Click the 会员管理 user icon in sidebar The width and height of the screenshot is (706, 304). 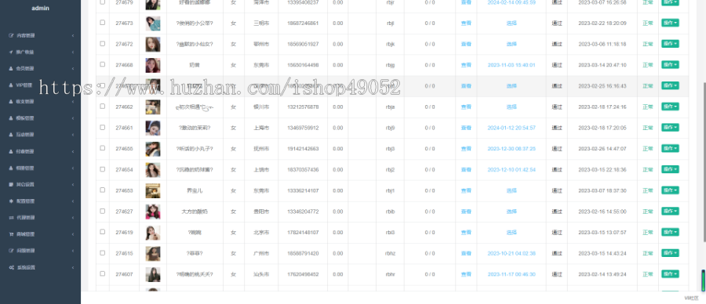click(11, 69)
